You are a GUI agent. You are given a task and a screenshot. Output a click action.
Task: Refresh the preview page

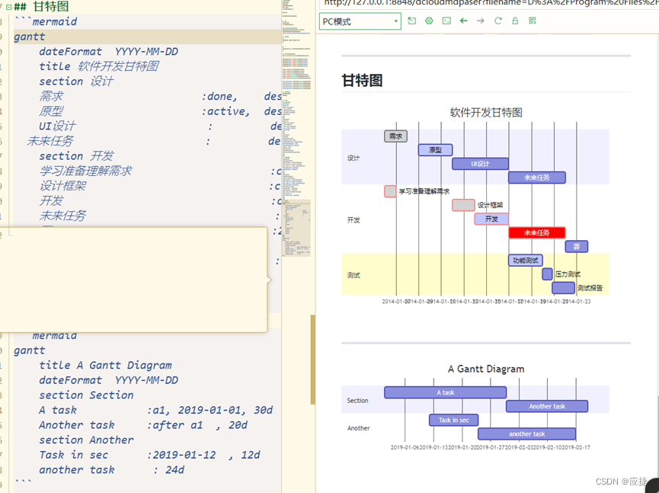tap(498, 21)
